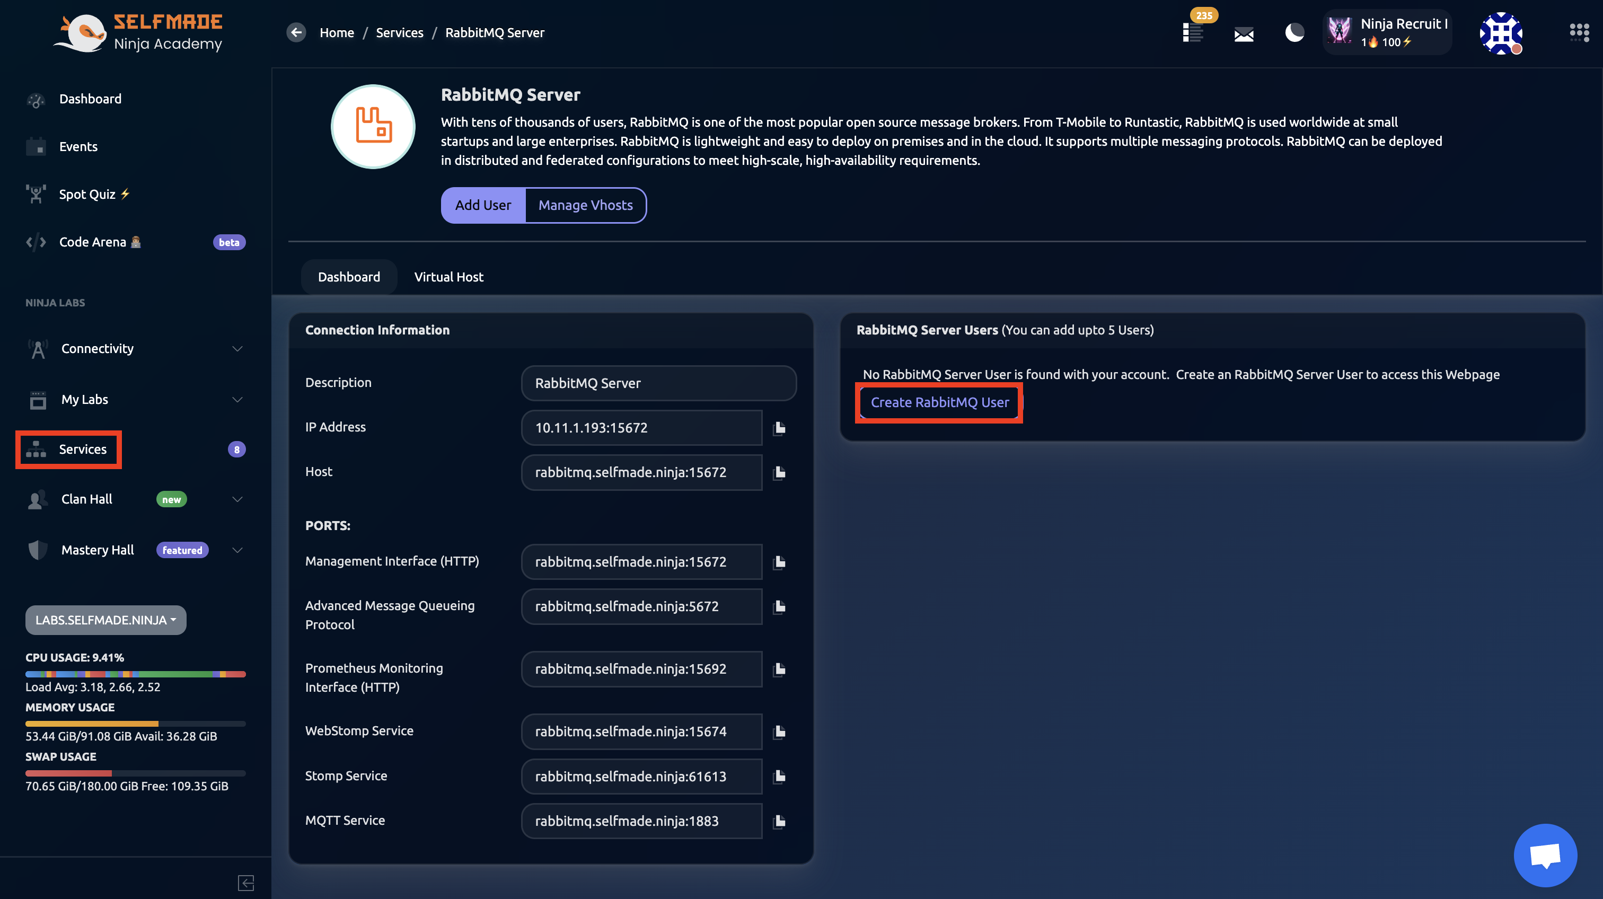Screen dimensions: 1603x899
Task: Click the Ninja Recruit I rank badge
Action: [x=1387, y=32]
